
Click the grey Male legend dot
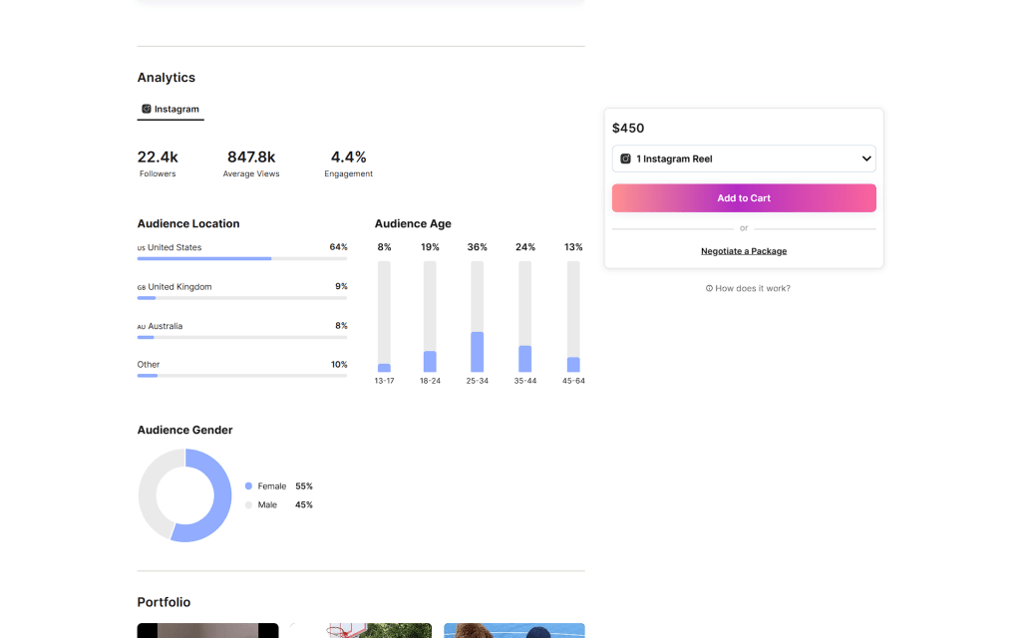click(x=248, y=505)
